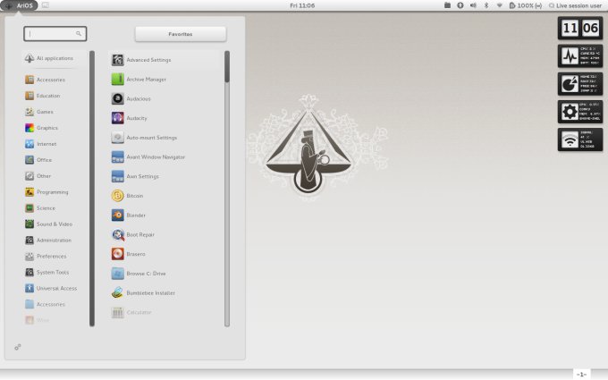Switch to the Favorites view
Viewport: 608px width, 380px height.
(181, 34)
